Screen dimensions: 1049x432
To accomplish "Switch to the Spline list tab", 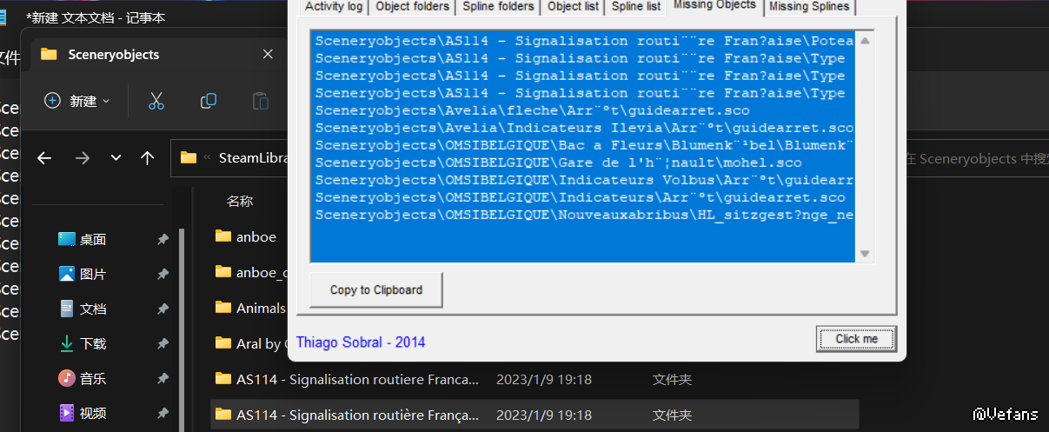I will (x=635, y=7).
